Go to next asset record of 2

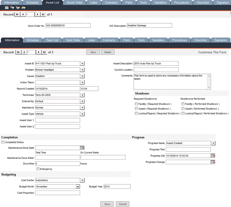(x=38, y=52)
